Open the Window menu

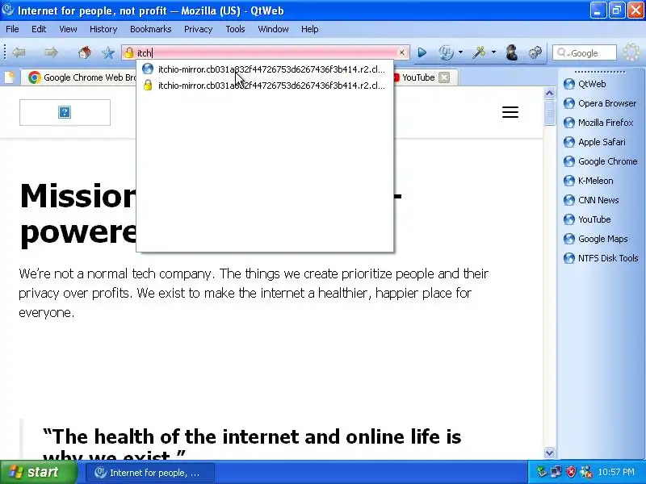pyautogui.click(x=273, y=29)
